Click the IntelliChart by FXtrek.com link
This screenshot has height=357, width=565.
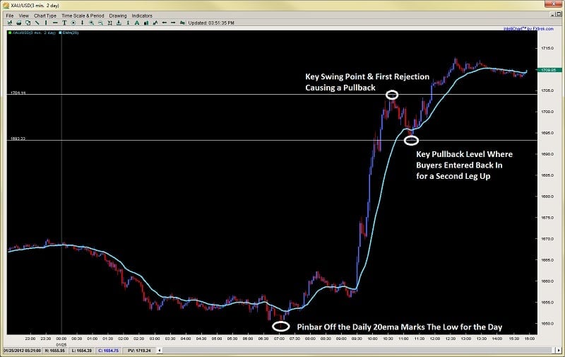coord(528,29)
